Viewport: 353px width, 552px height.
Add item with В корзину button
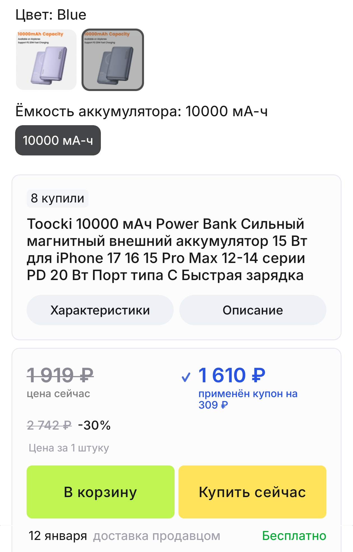click(x=100, y=492)
